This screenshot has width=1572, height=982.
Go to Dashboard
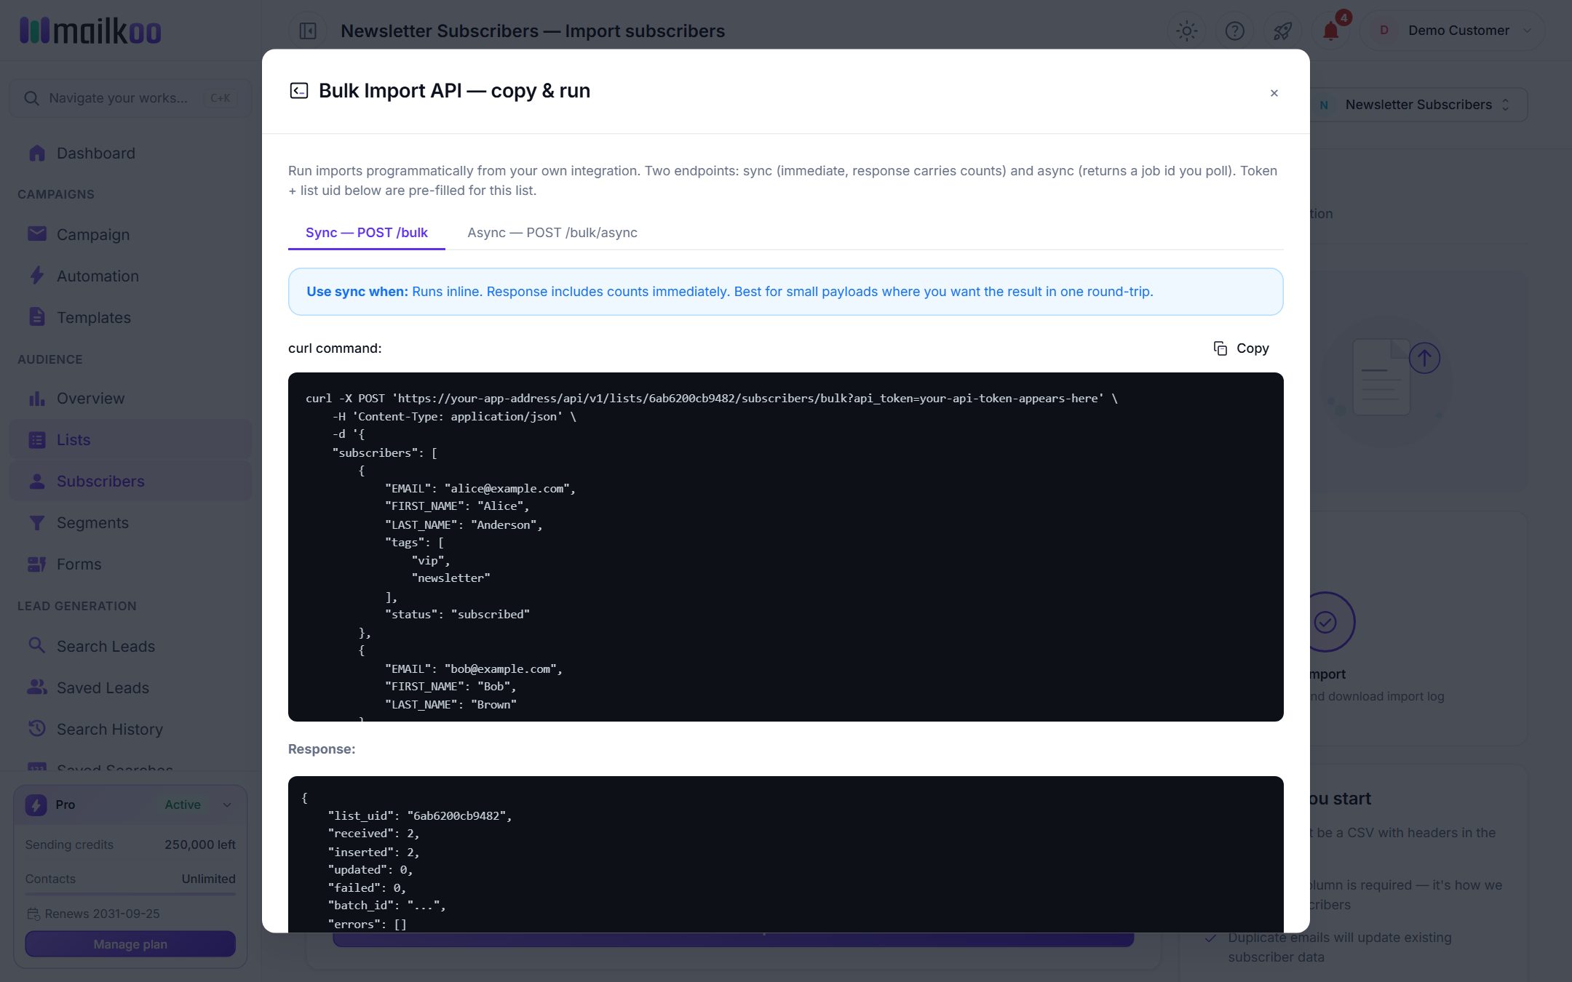point(130,153)
